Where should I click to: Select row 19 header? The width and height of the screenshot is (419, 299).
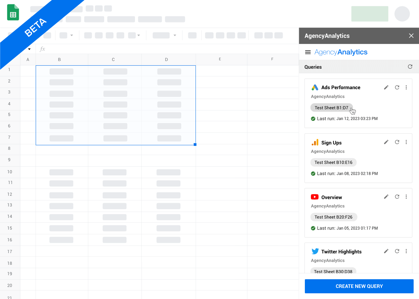(x=10, y=274)
